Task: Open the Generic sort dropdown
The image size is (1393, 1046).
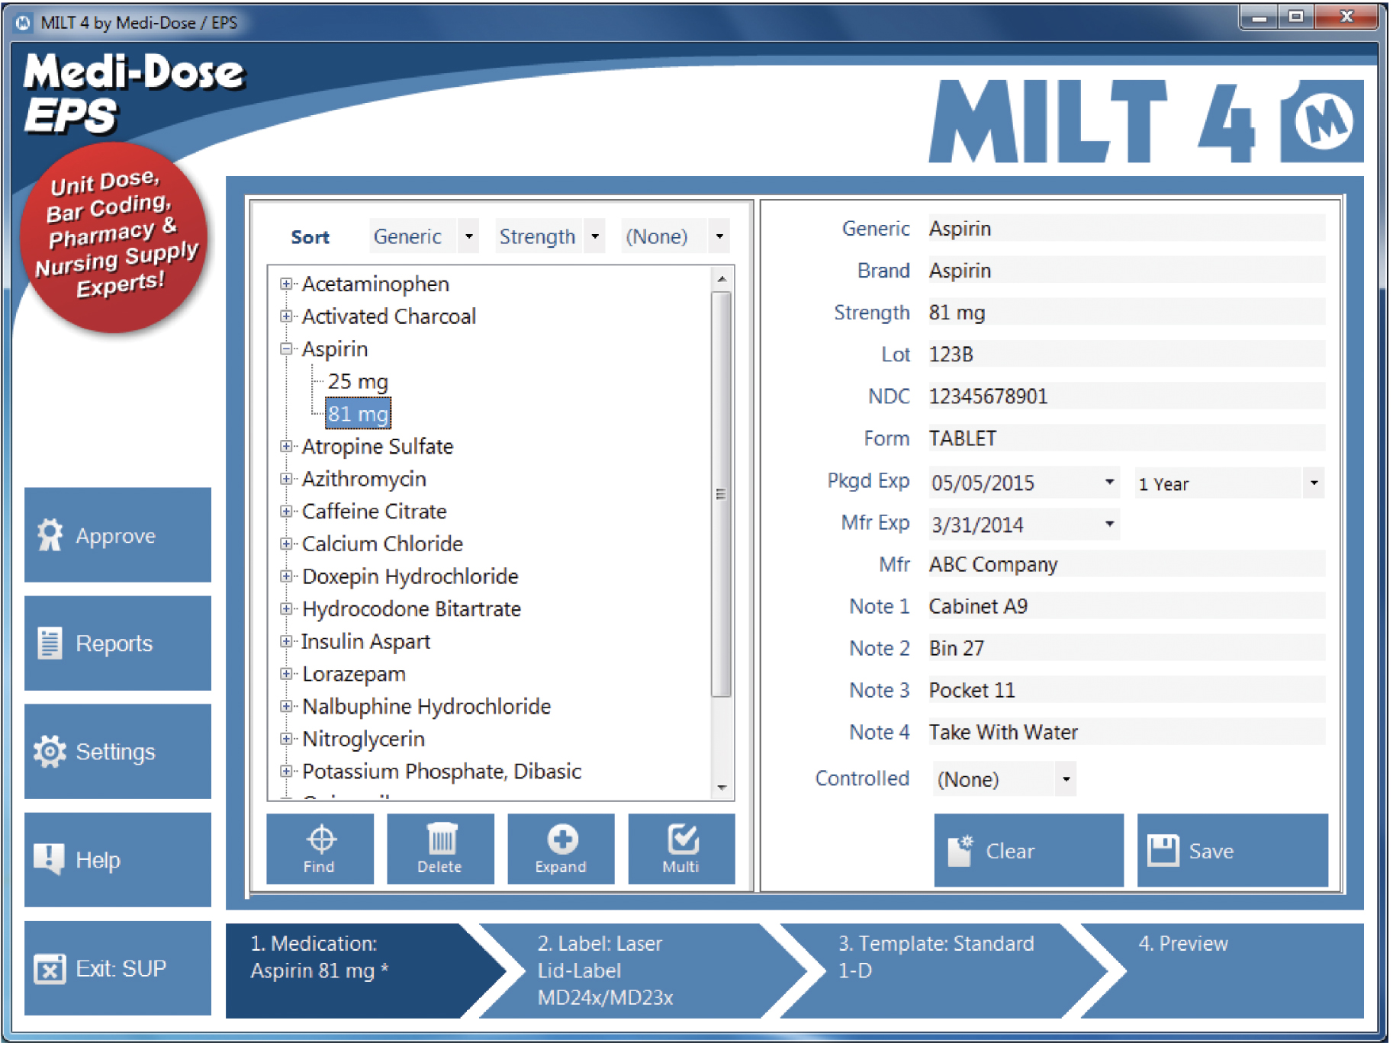Action: (468, 236)
